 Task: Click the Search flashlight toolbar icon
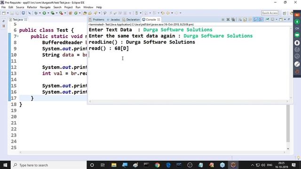95,13
